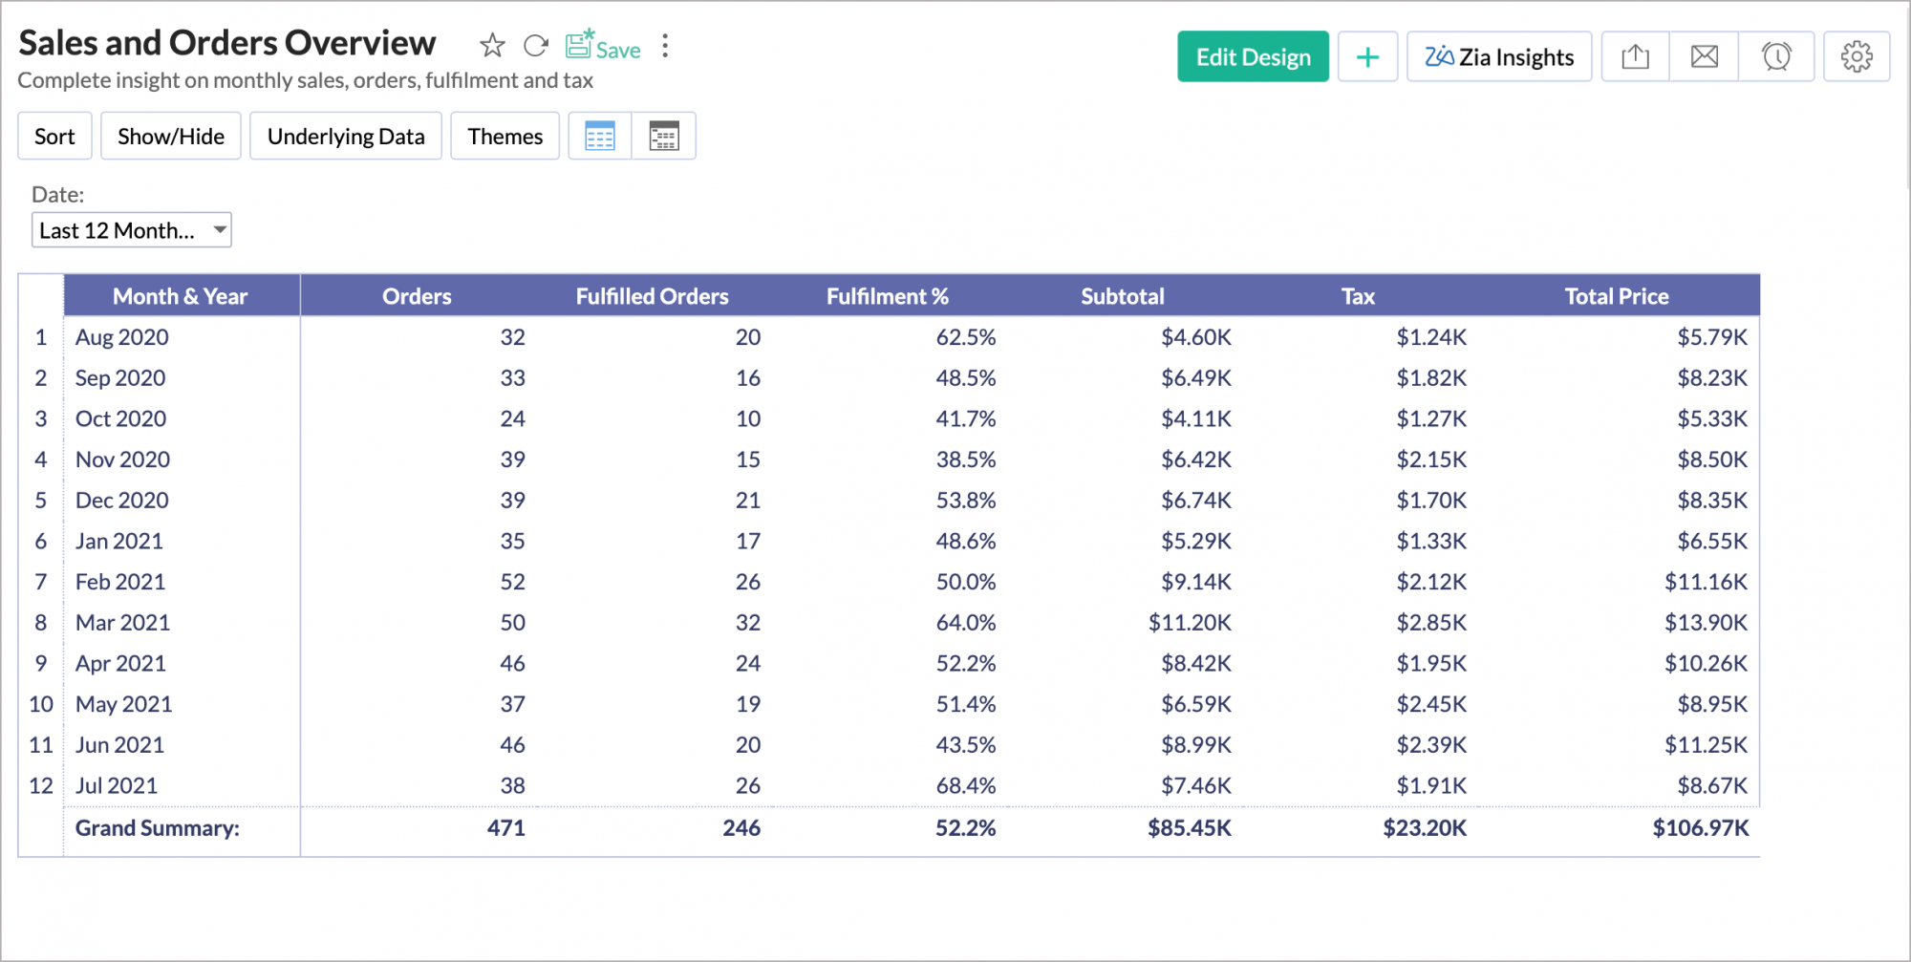Switch to dark summary table layout

pyautogui.click(x=663, y=137)
